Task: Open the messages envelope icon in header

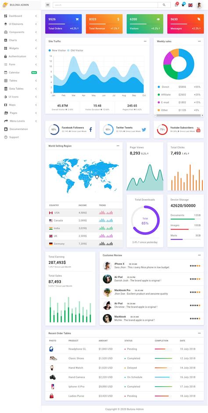Action: click(x=176, y=5)
